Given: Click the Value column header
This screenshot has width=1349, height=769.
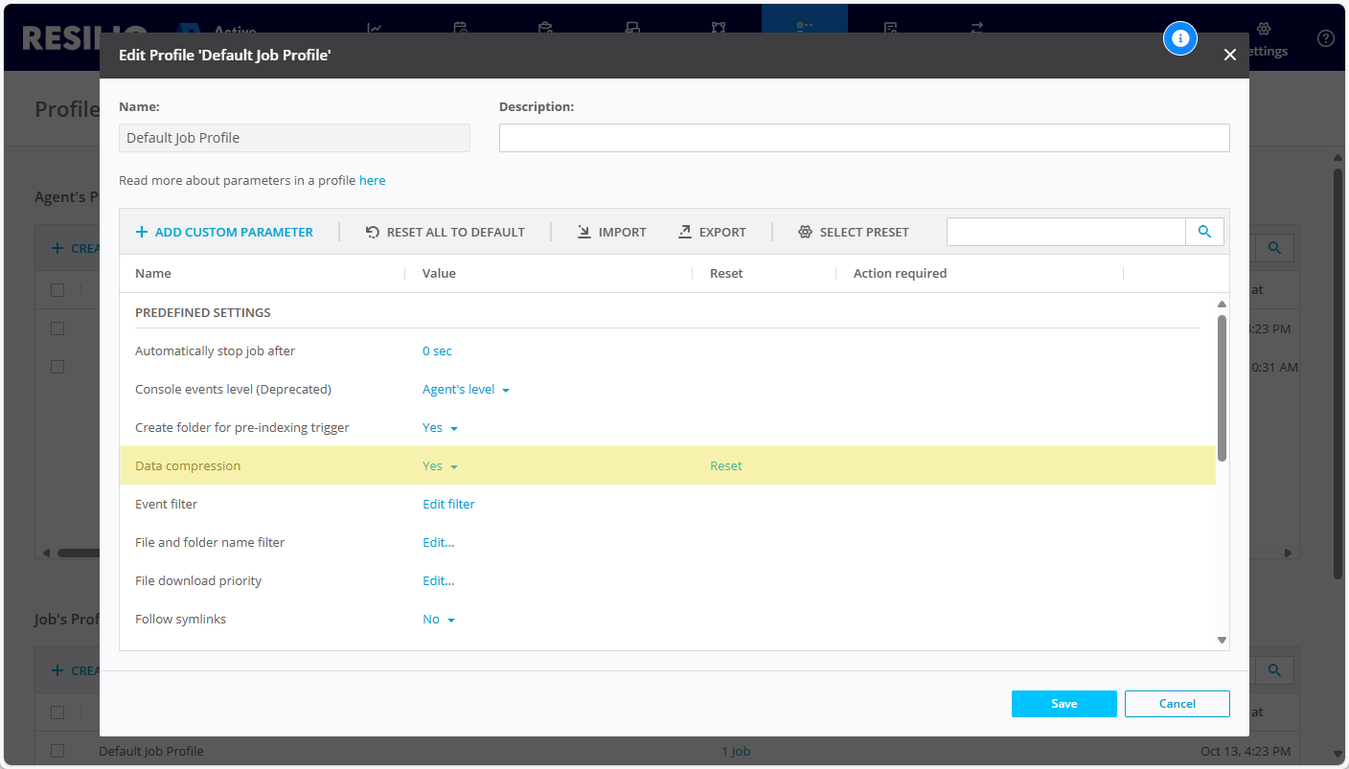Looking at the screenshot, I should (439, 274).
